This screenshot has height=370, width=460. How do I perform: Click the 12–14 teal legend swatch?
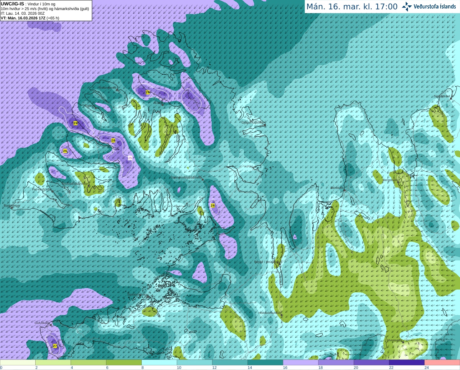point(230,362)
